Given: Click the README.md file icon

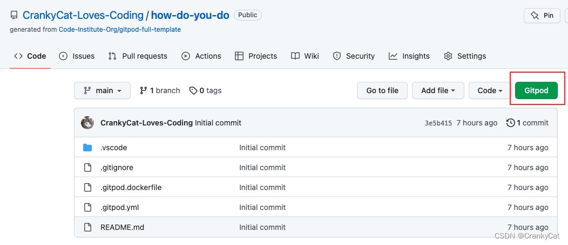Looking at the screenshot, I should click(x=87, y=227).
